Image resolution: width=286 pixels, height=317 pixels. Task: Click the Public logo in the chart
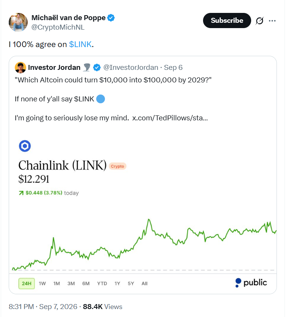(x=251, y=282)
